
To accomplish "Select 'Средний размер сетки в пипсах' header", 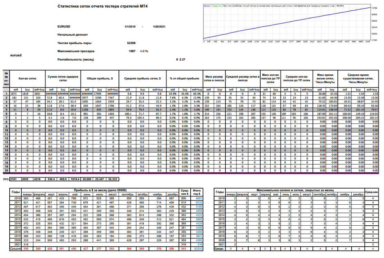I will [x=243, y=79].
